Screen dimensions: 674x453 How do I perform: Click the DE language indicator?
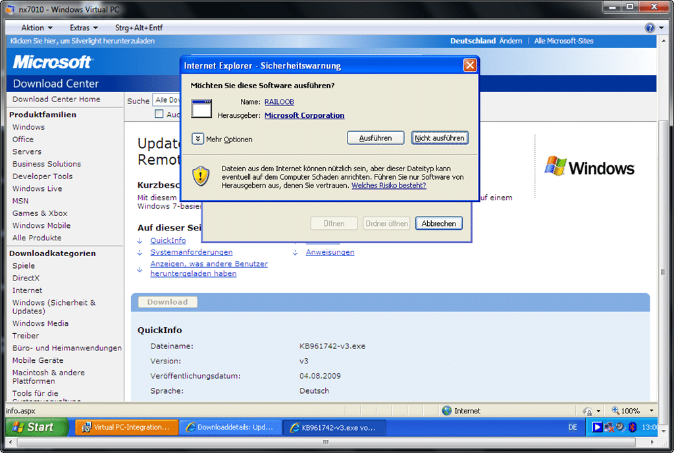(573, 427)
